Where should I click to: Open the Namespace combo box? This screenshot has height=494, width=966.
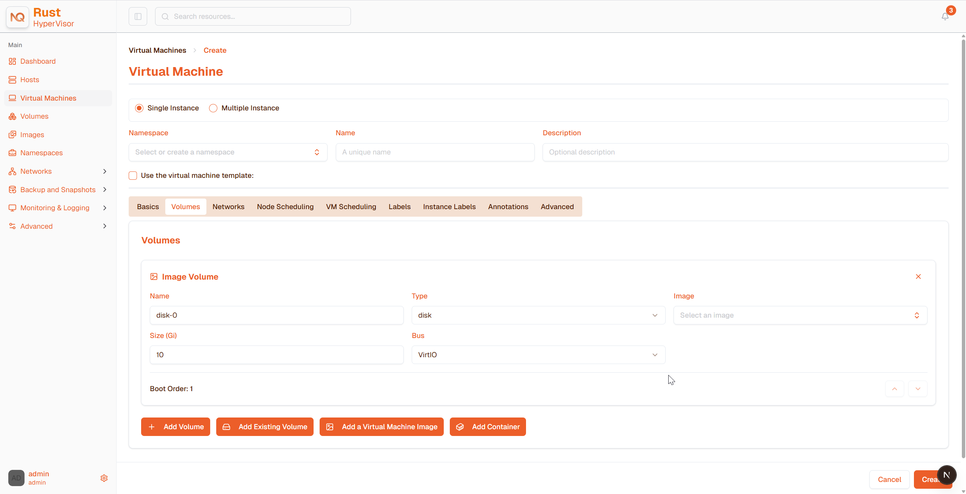click(228, 152)
